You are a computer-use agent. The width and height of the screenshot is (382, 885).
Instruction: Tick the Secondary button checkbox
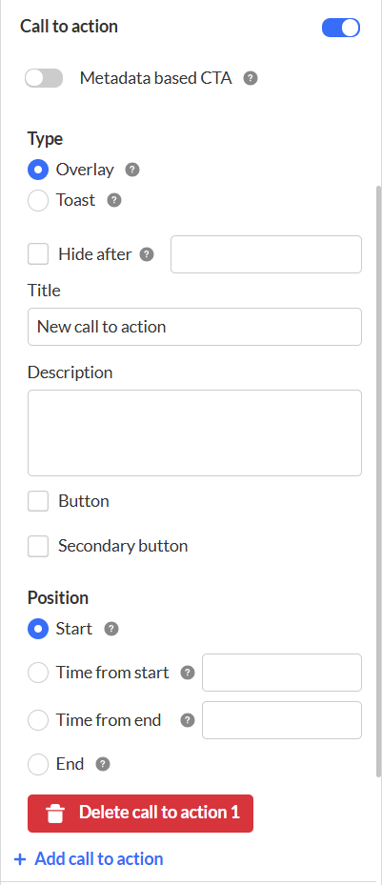pos(38,547)
